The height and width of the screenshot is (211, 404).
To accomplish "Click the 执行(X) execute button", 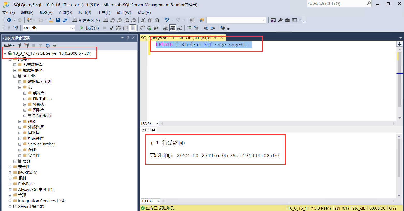I will (x=89, y=28).
